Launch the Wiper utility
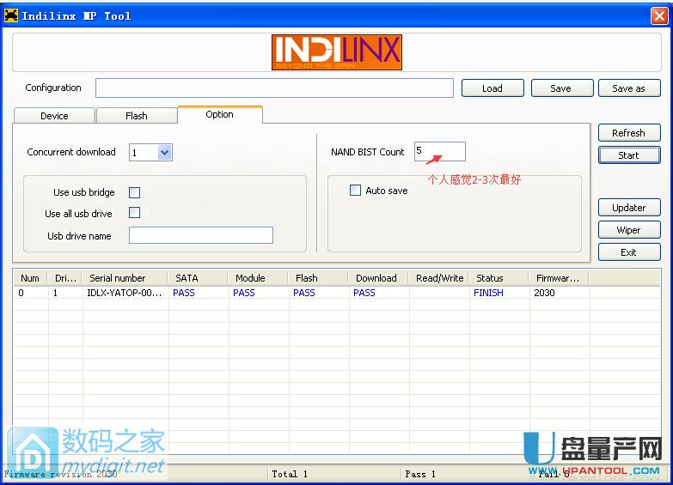 coord(628,230)
